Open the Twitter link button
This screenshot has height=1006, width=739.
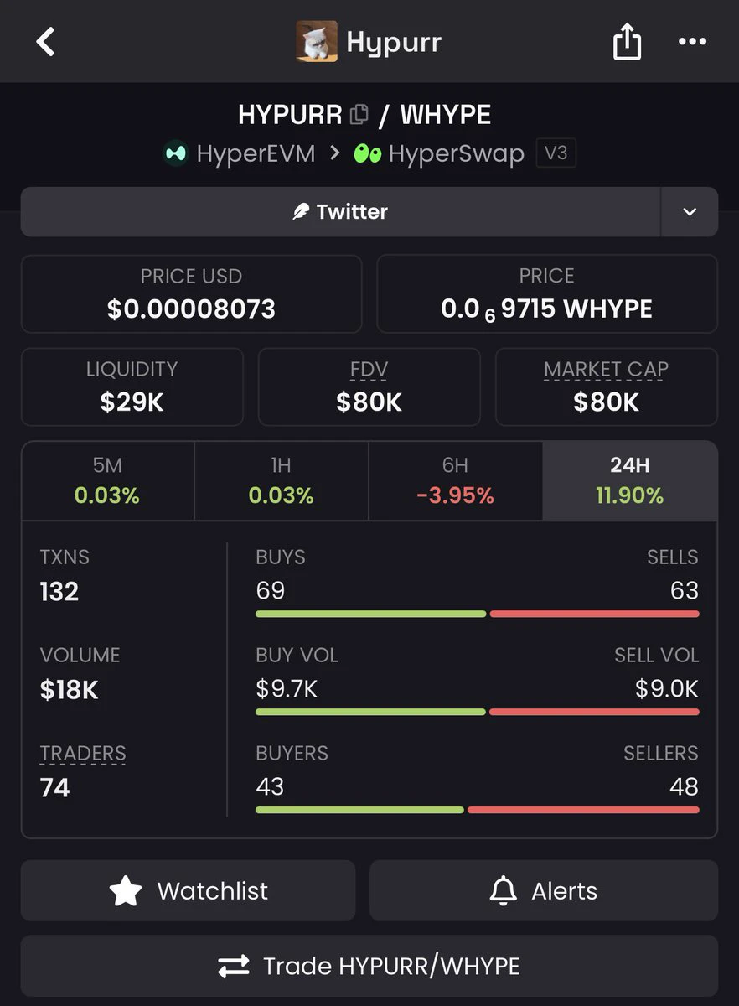[340, 211]
